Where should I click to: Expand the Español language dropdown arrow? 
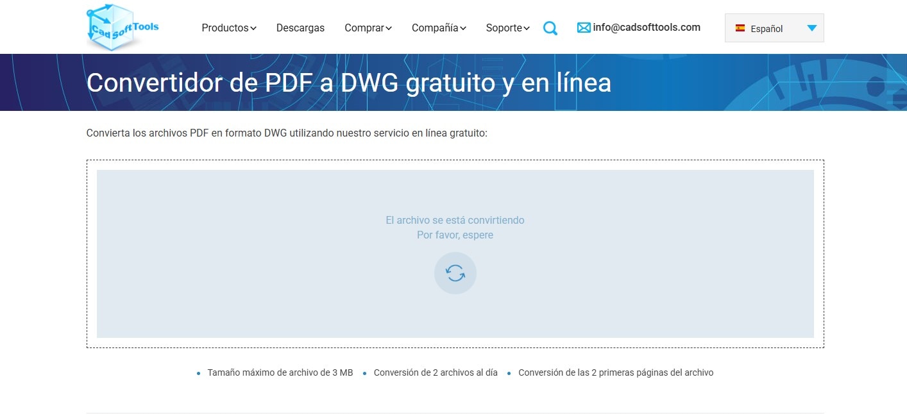tap(811, 28)
